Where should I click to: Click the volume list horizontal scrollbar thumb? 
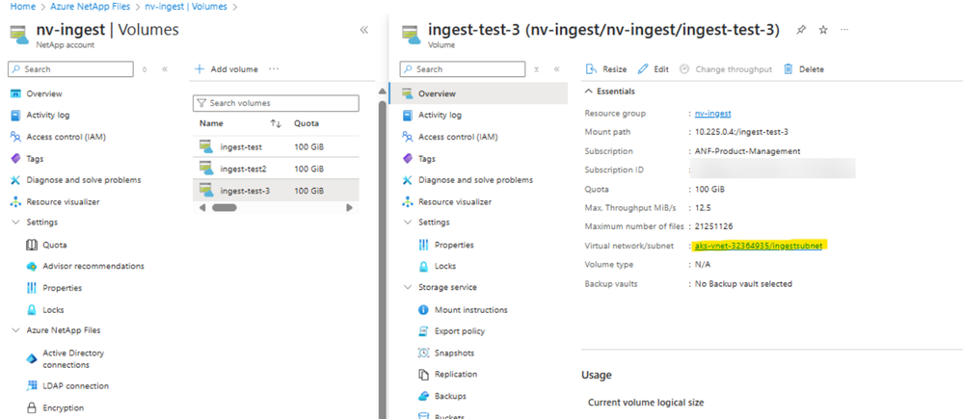225,208
